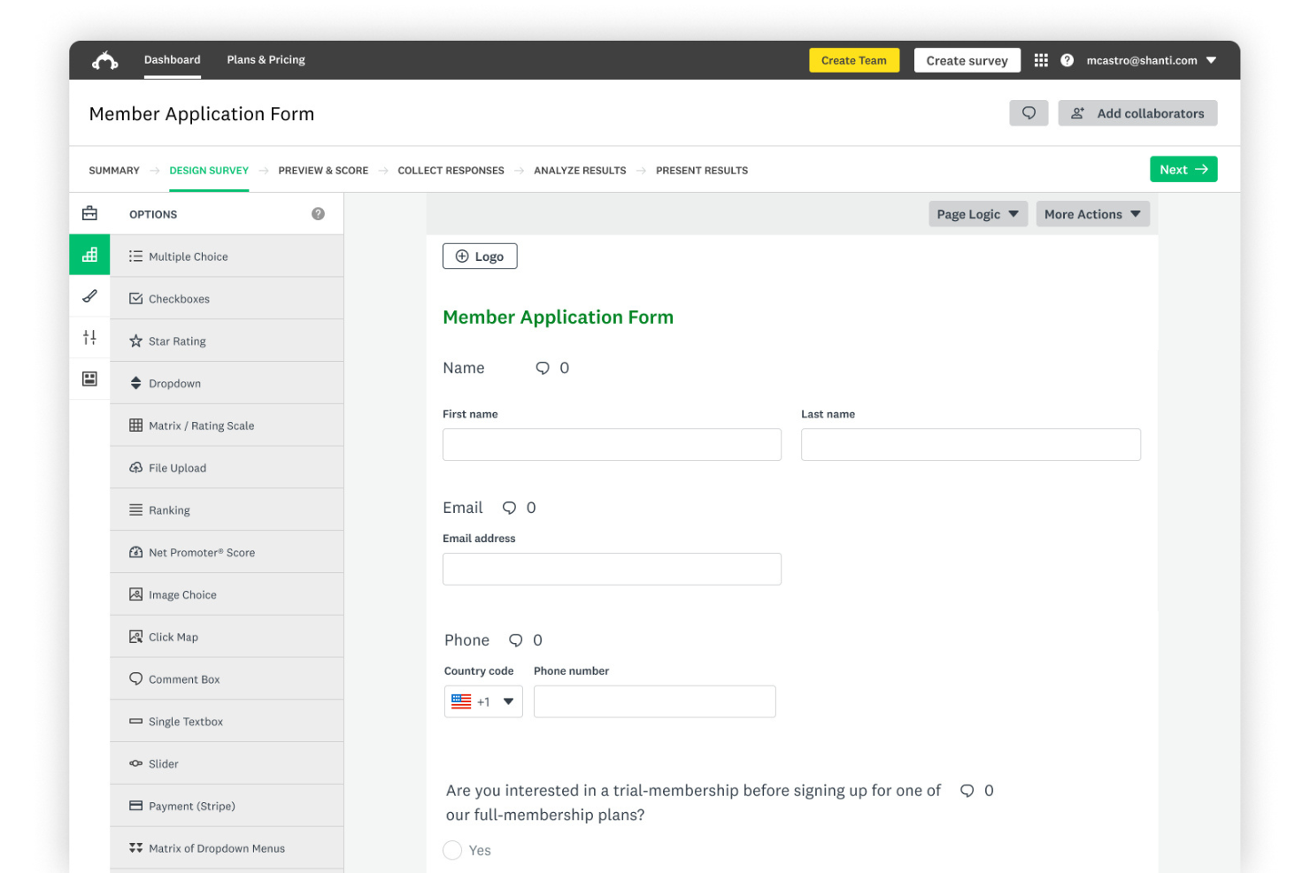Select the Yes radio button
The height and width of the screenshot is (873, 1310).
click(x=452, y=850)
